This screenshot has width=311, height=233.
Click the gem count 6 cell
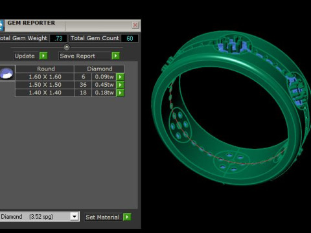tap(83, 77)
